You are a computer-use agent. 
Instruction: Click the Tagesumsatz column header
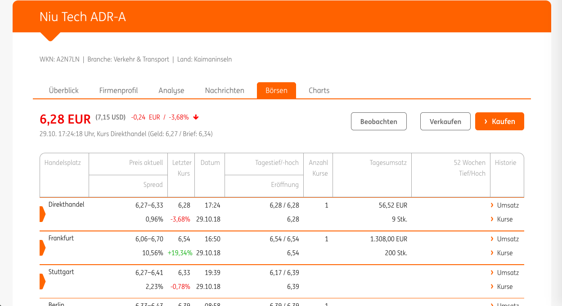[x=388, y=163]
